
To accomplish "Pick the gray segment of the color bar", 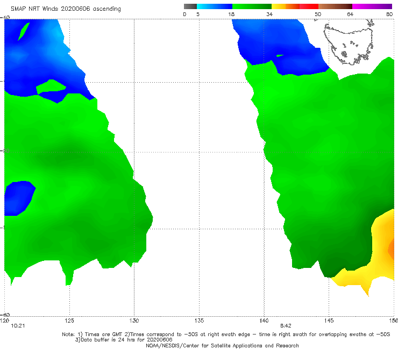I will coord(190,6).
